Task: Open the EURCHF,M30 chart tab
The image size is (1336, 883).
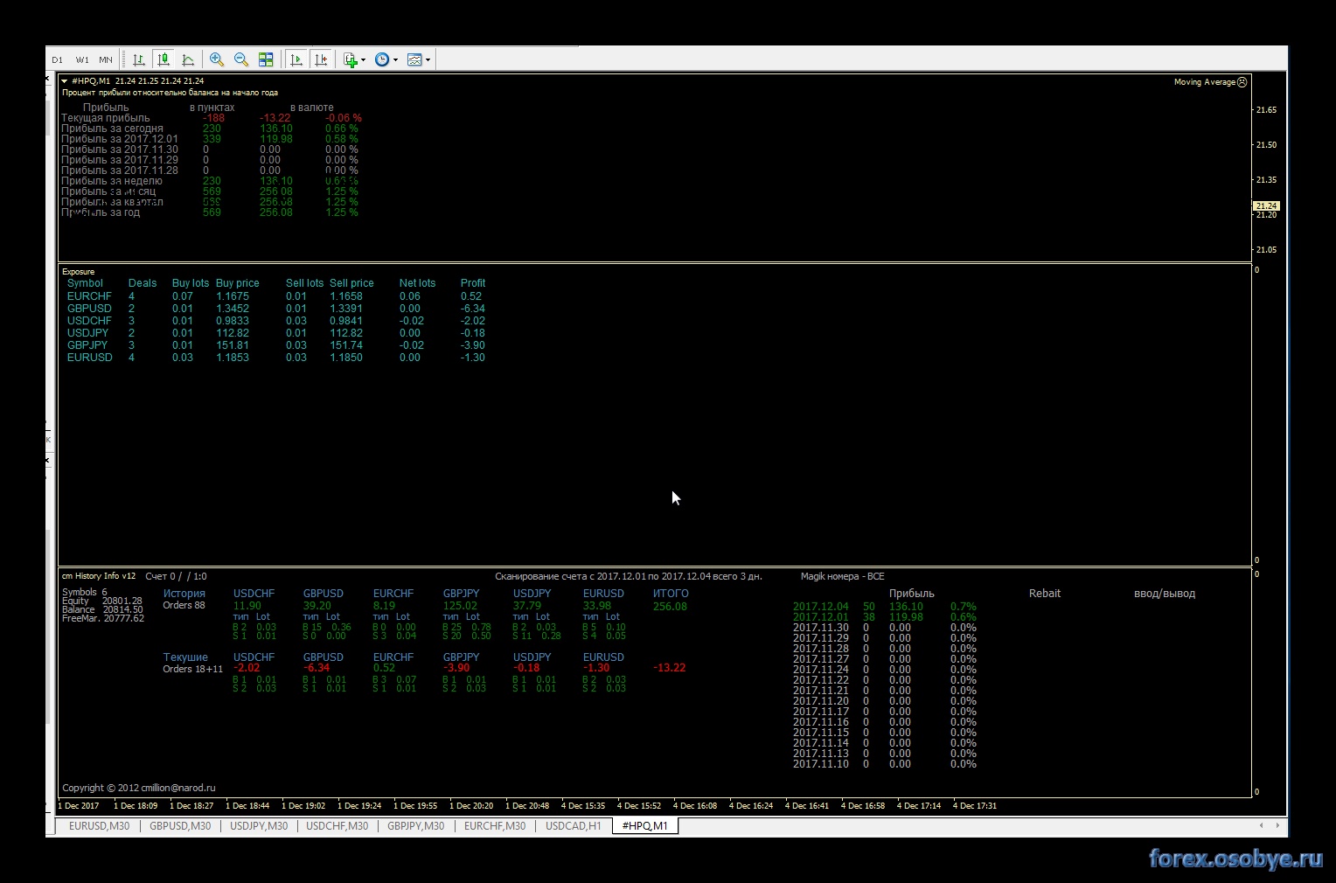Action: pyautogui.click(x=495, y=826)
